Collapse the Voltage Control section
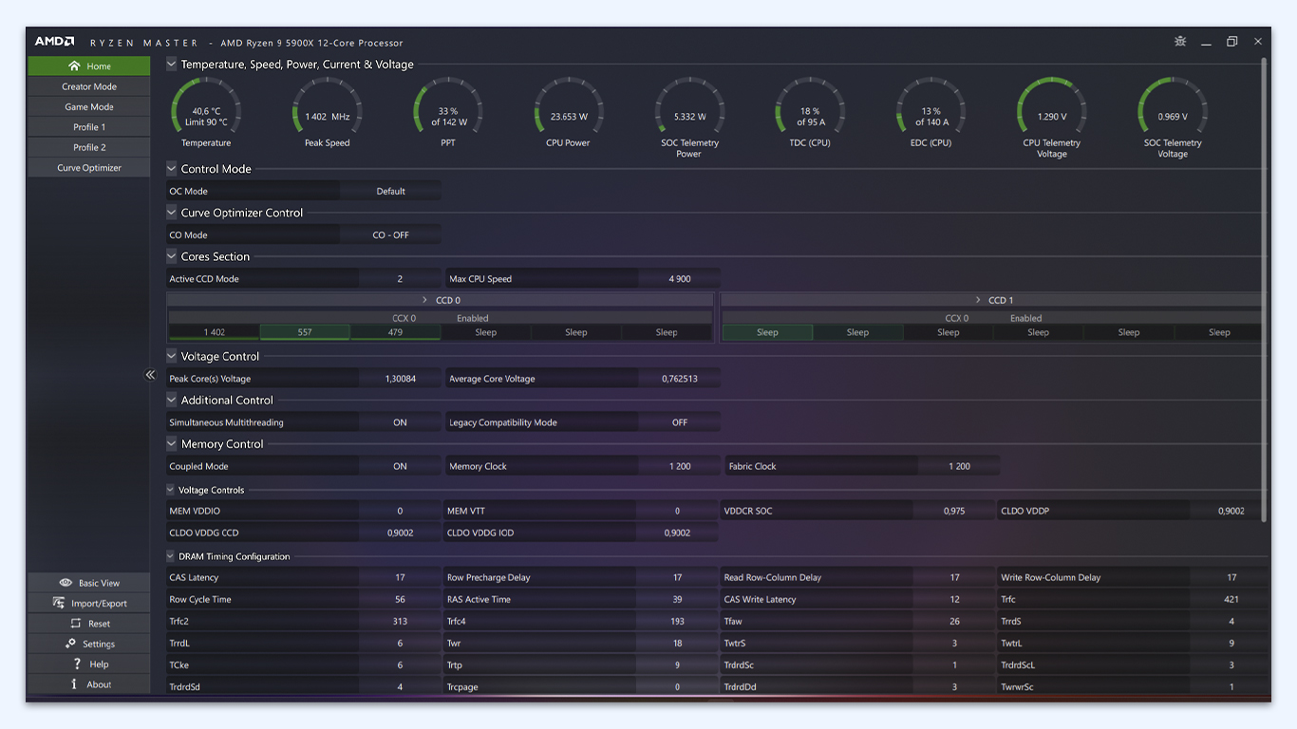 (172, 356)
